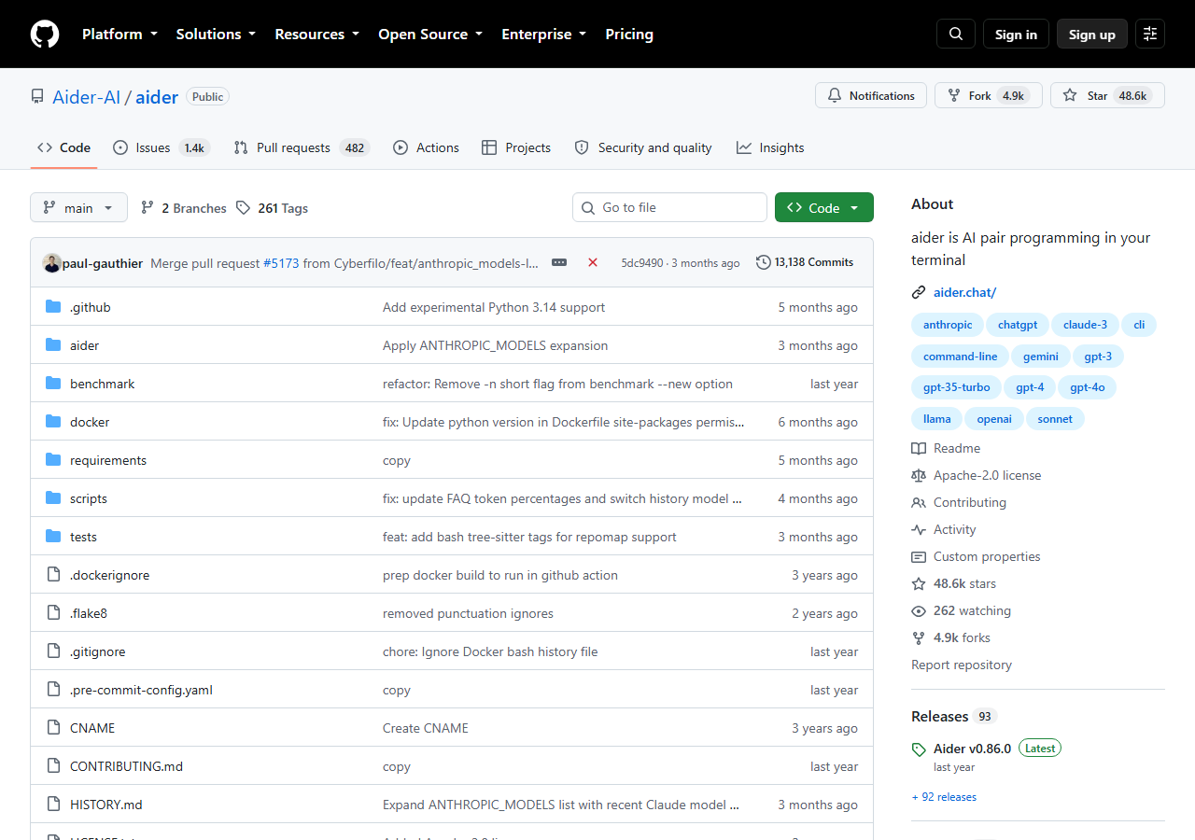Click the pulse icon beside Activity
The image size is (1195, 840).
tap(919, 529)
